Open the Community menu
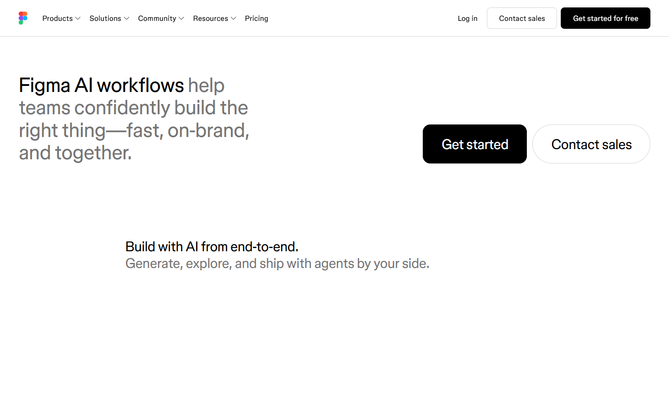The height and width of the screenshot is (418, 669). tap(161, 19)
